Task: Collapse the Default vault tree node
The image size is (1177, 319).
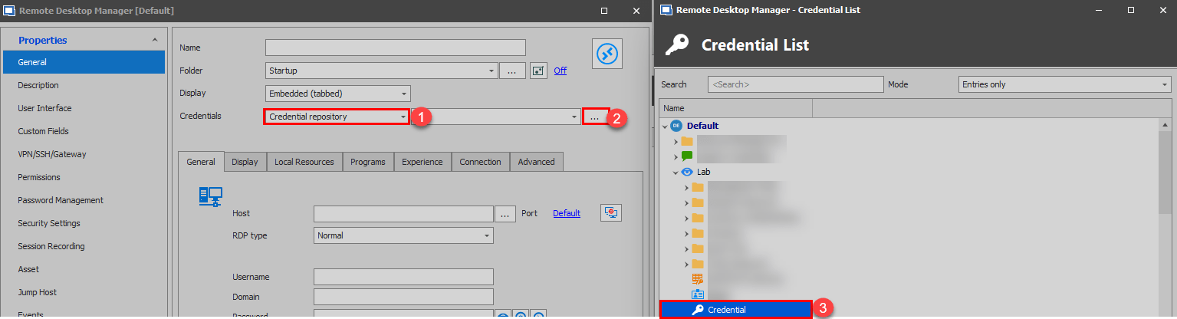Action: 665,126
